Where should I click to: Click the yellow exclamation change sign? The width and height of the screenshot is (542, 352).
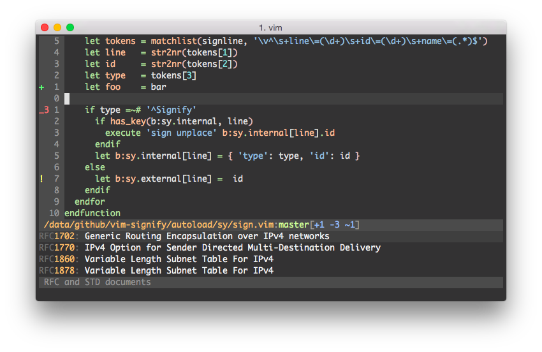41,179
